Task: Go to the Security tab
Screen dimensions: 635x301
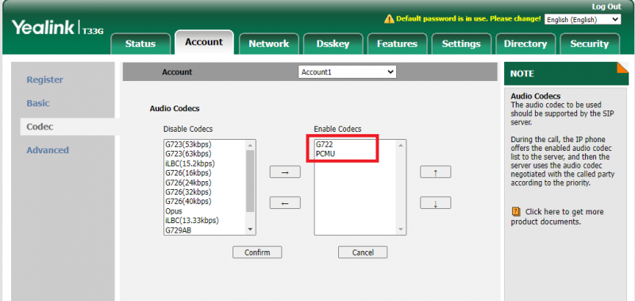Action: click(589, 44)
